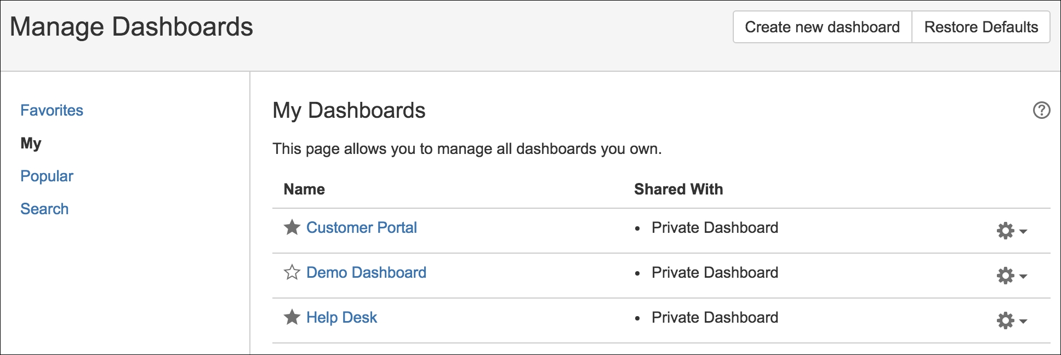Toggle the Help Desk favorite star

(292, 317)
